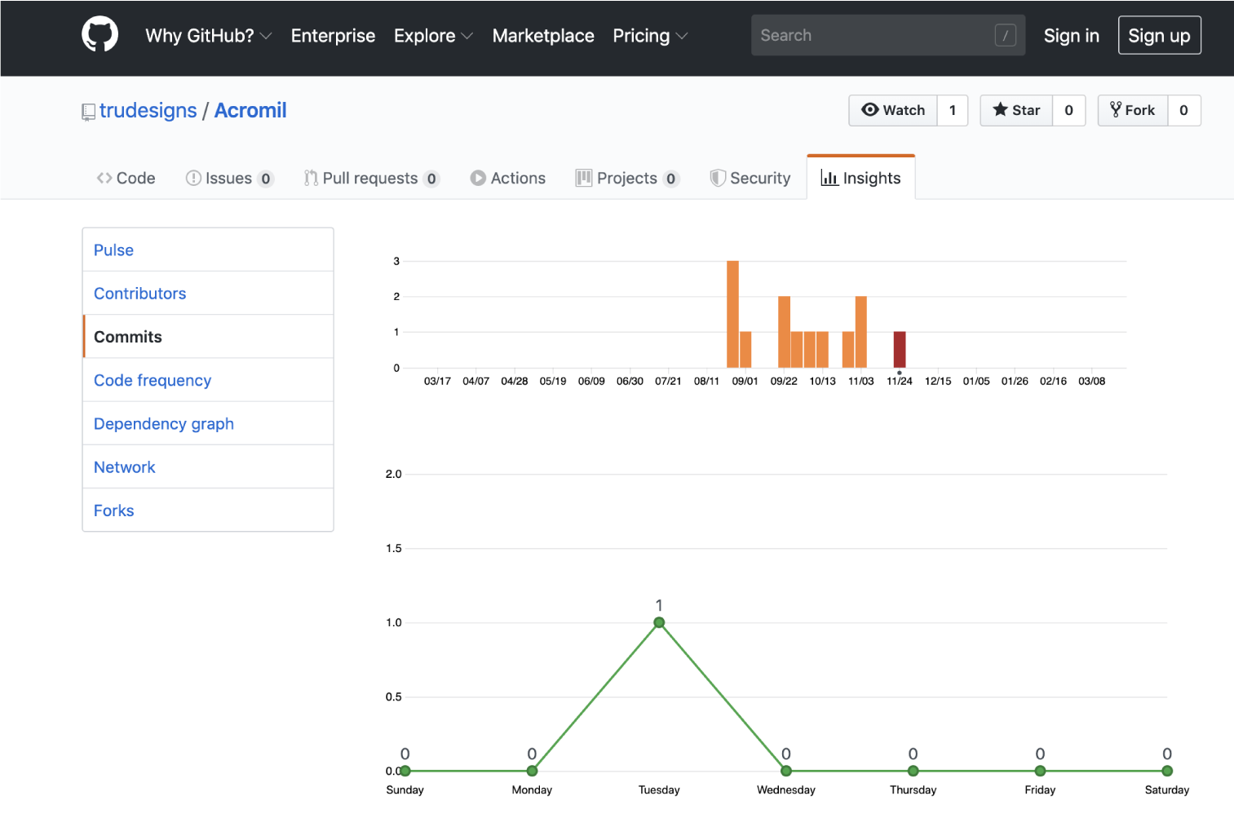Click the repository book icon beside trudesigns
The width and height of the screenshot is (1234, 831).
88,112
